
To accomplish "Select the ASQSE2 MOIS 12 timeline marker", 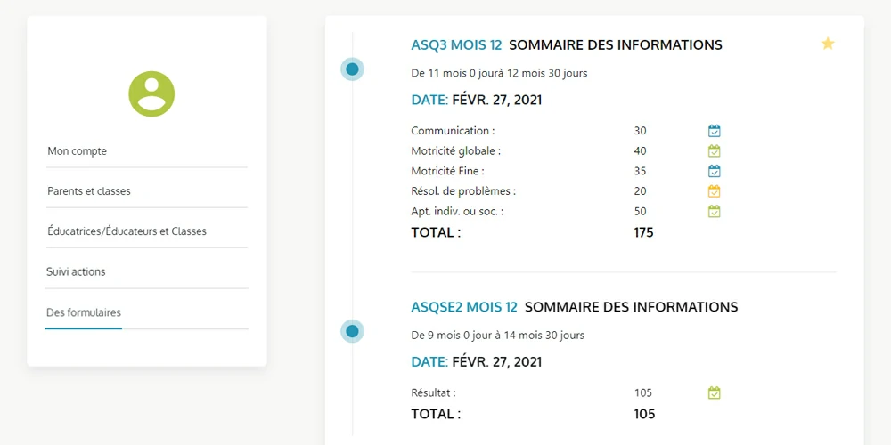I will pyautogui.click(x=352, y=331).
